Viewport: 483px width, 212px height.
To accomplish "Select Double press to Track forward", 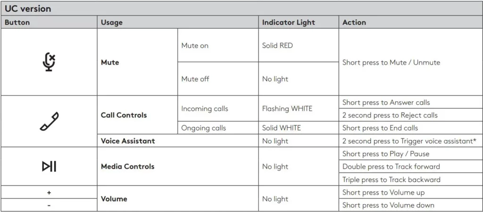I will pos(391,166).
